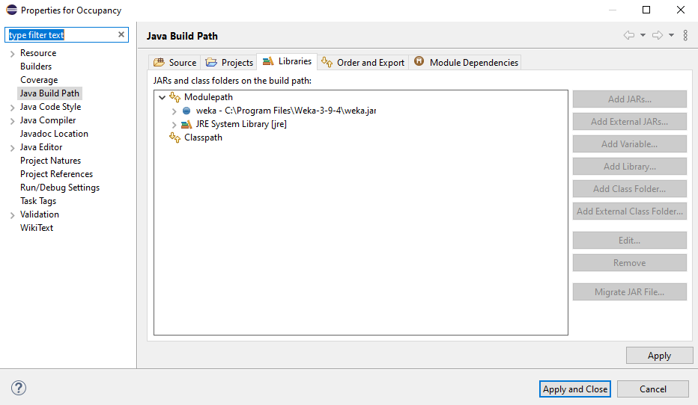698x405 pixels.
Task: Click the Apply and Close button
Action: click(x=575, y=389)
